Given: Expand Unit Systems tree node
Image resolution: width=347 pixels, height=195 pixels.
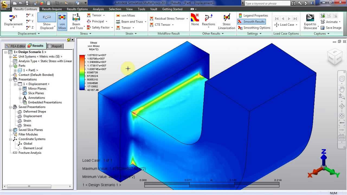Looking at the screenshot, I should tap(10, 57).
